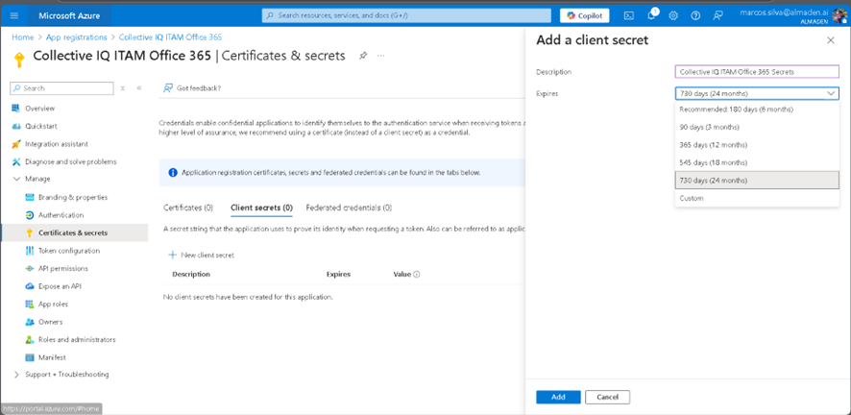Open the portal settings gear icon

[673, 15]
